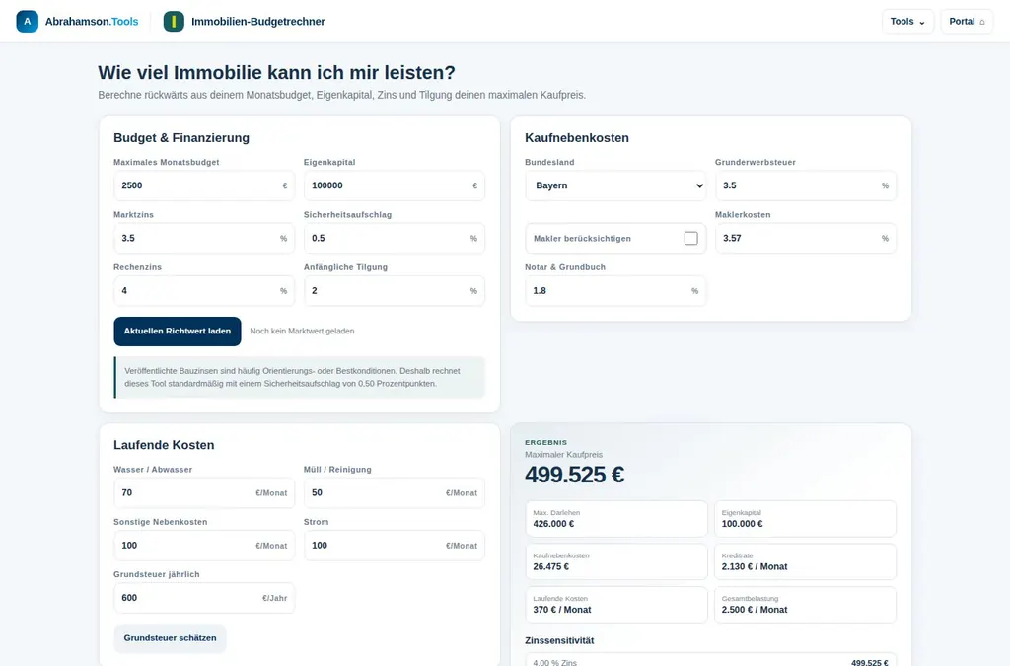Click the Kaufnebenkosten 26.475 € card
The height and width of the screenshot is (666, 1010).
[616, 561]
